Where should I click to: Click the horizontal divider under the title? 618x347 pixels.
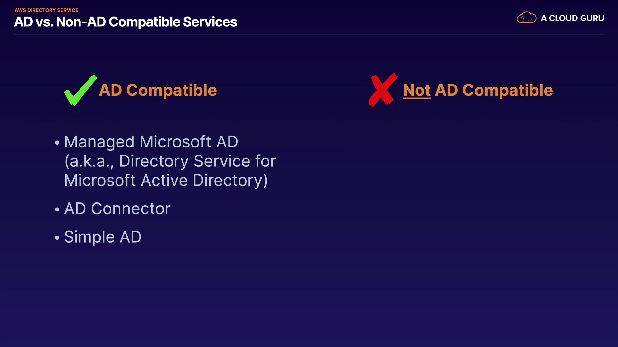[309, 35]
